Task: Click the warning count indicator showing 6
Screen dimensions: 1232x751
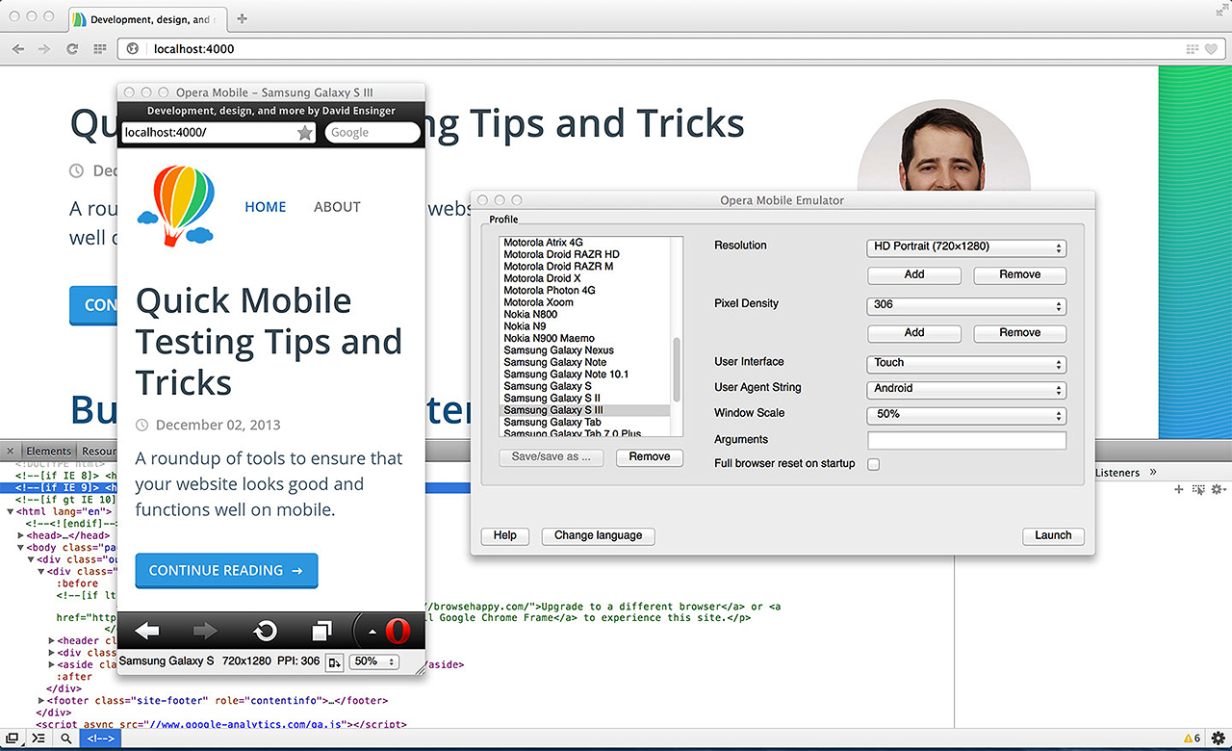Action: pos(1191,738)
